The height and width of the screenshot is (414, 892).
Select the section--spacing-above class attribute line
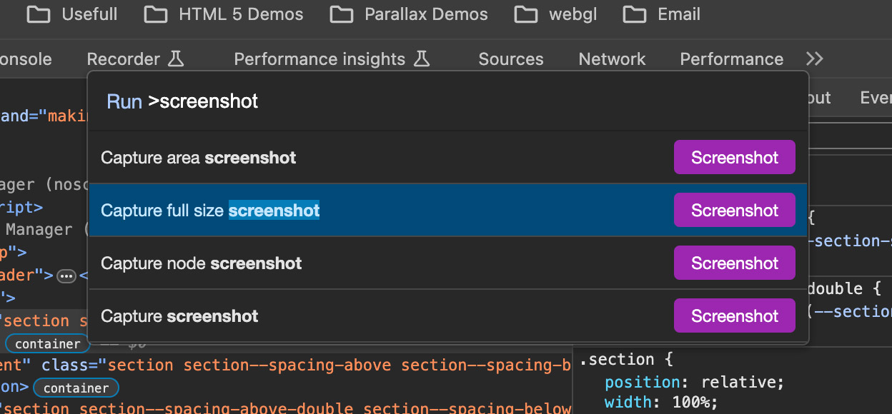(286, 365)
